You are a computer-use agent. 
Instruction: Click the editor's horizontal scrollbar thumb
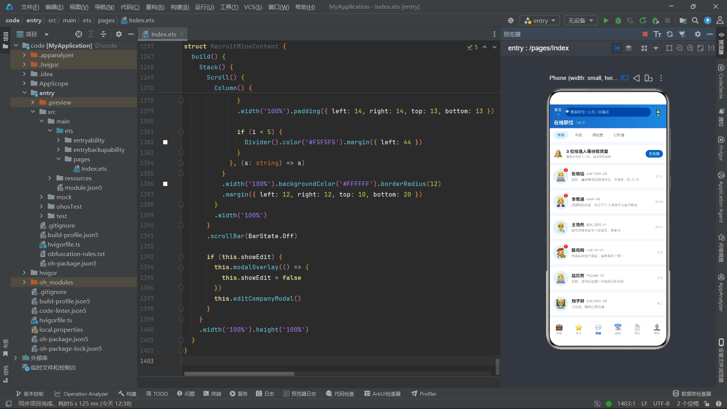[x=239, y=374]
